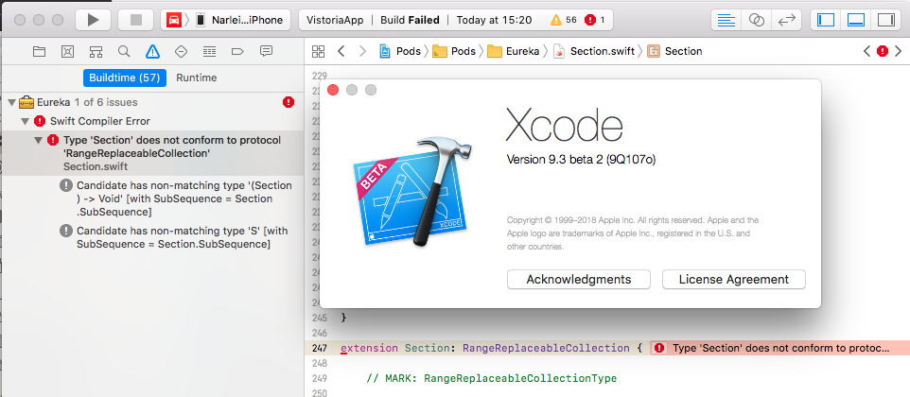The image size is (910, 397).
Task: Jump to the previous issue in the jump bar
Action: [866, 51]
